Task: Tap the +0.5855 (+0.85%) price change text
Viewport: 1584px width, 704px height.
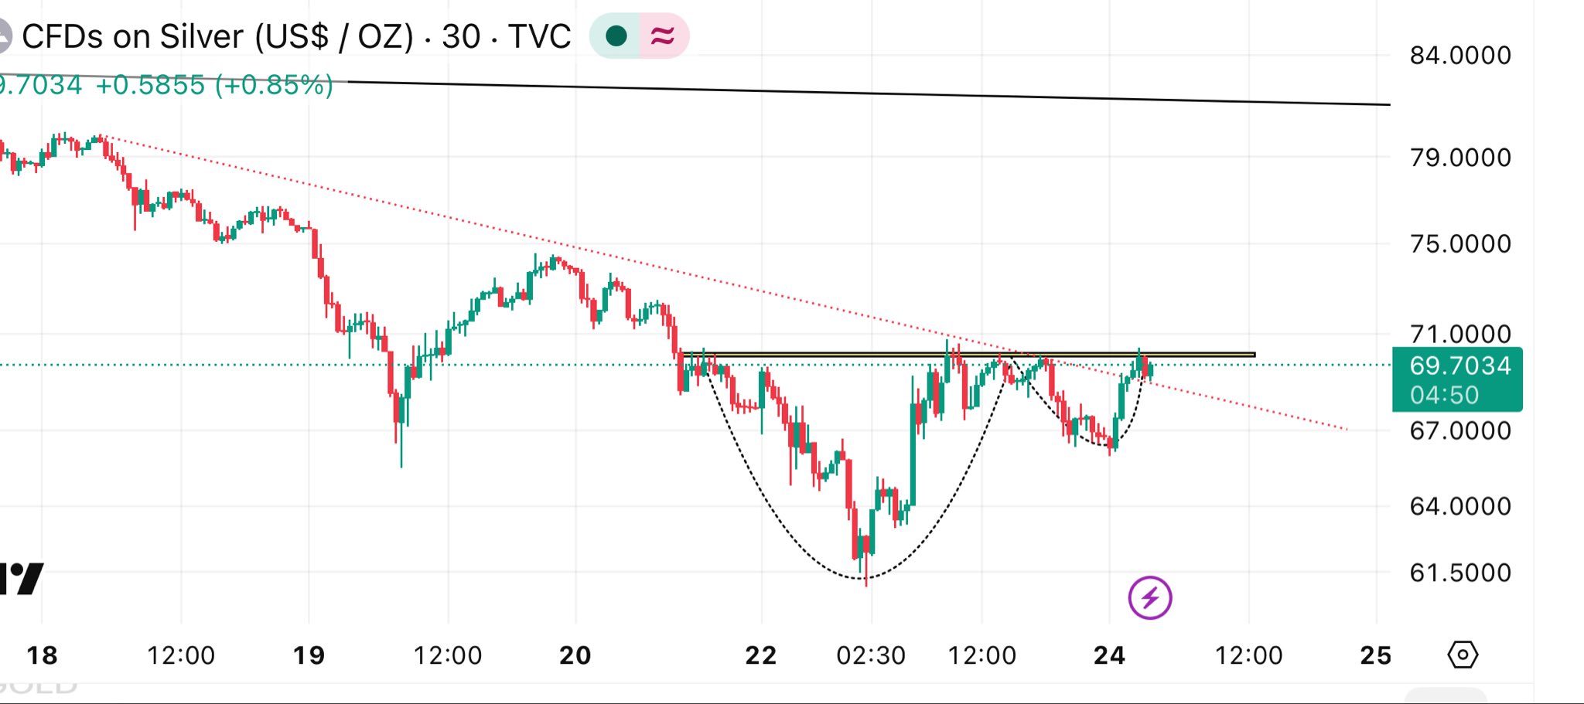Action: click(x=214, y=85)
